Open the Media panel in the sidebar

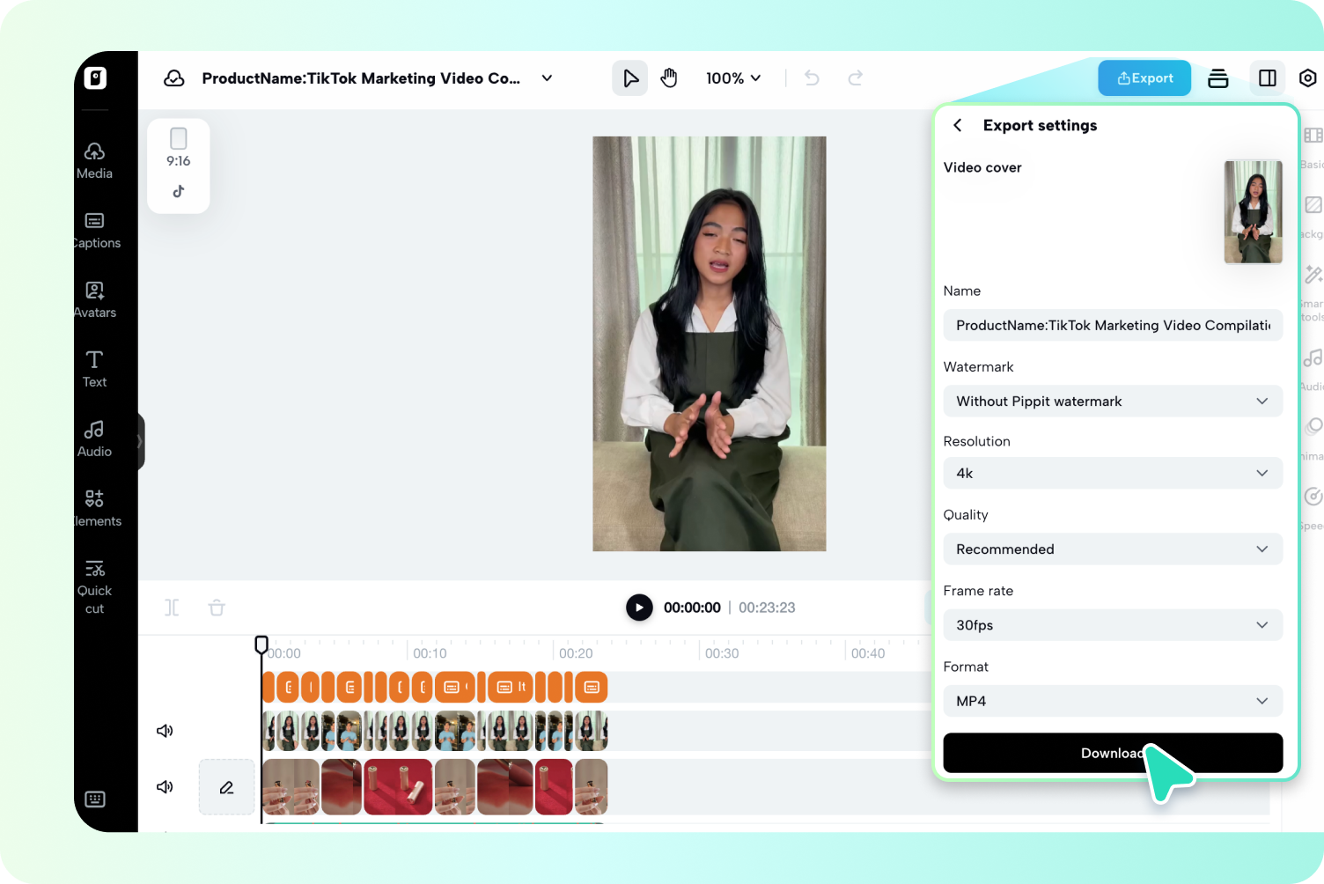click(x=94, y=159)
